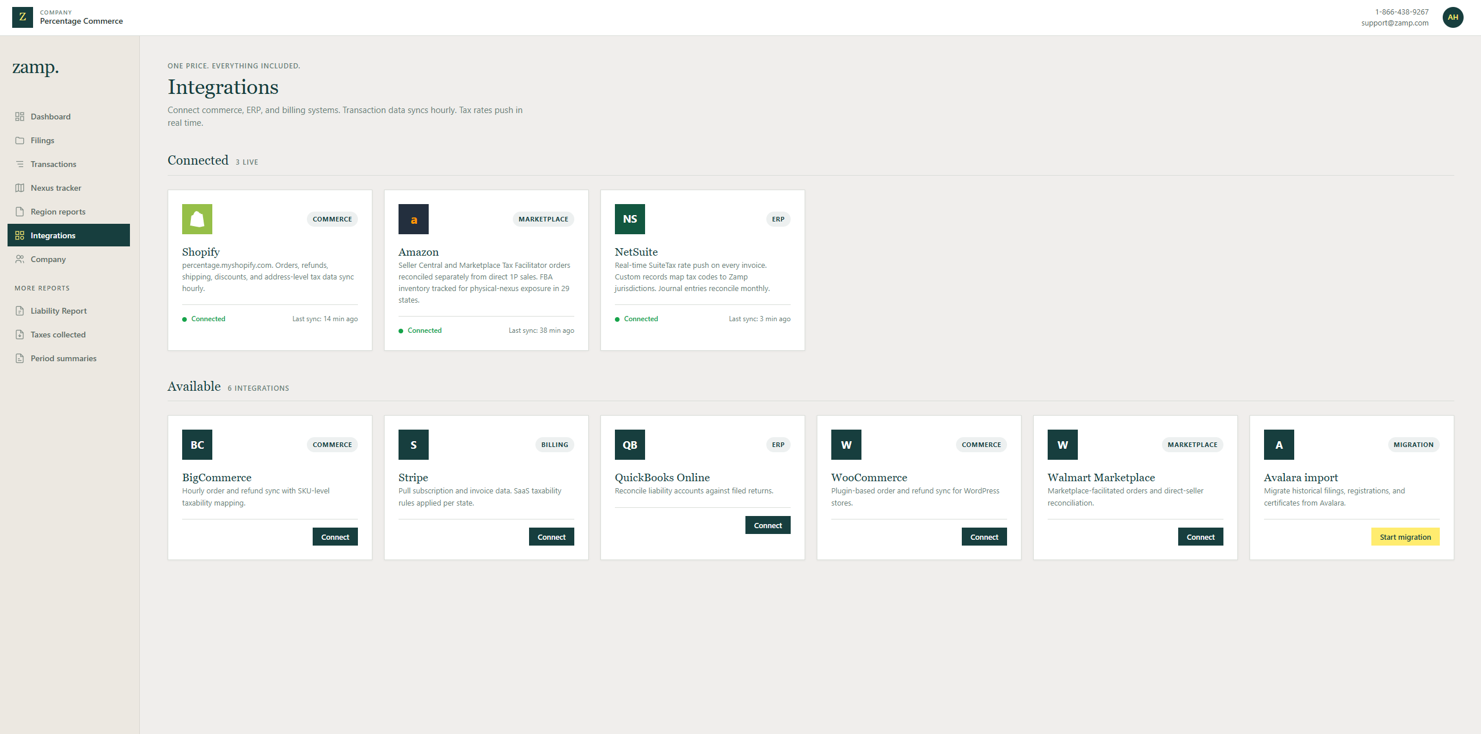This screenshot has height=734, width=1481.
Task: Click the Z company logo in header
Action: (x=23, y=17)
